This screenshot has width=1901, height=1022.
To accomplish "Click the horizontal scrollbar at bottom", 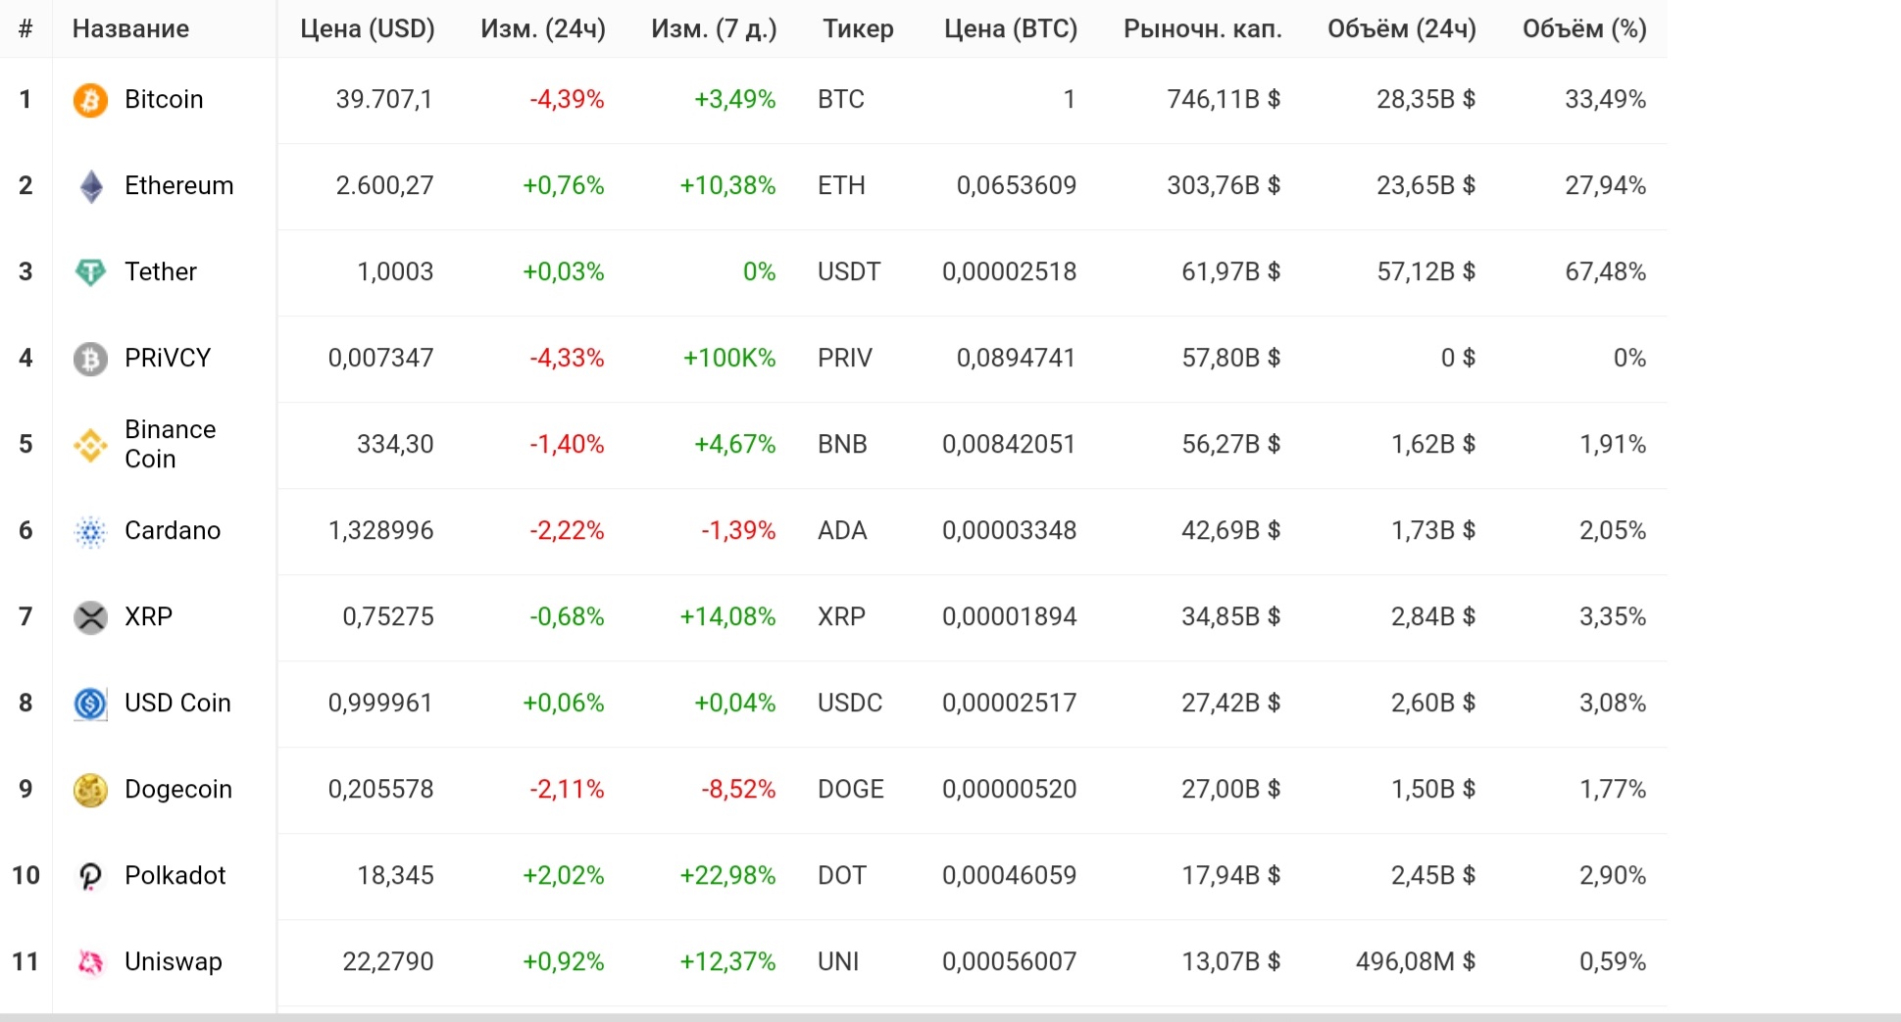I will click(949, 1017).
